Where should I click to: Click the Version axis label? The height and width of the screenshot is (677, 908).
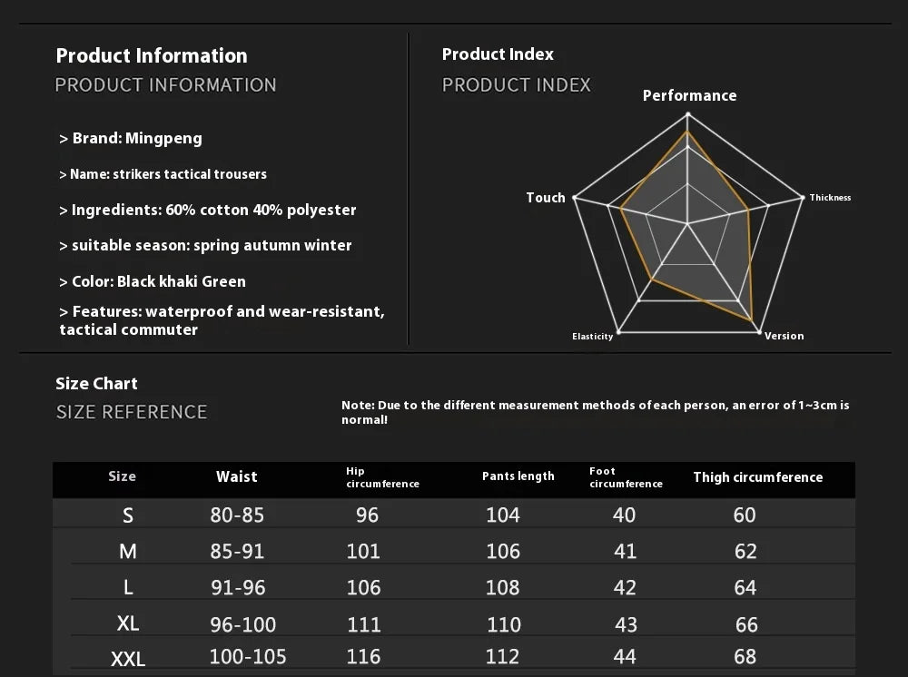(784, 336)
